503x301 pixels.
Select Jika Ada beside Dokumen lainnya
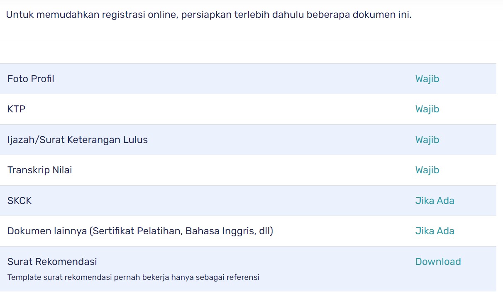(x=435, y=231)
